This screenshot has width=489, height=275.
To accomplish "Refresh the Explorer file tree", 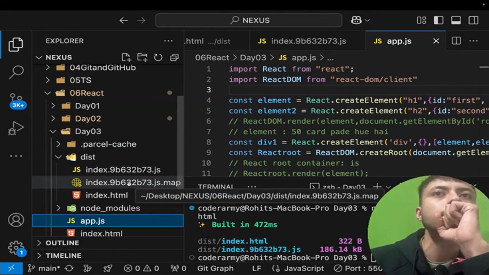I will 158,57.
